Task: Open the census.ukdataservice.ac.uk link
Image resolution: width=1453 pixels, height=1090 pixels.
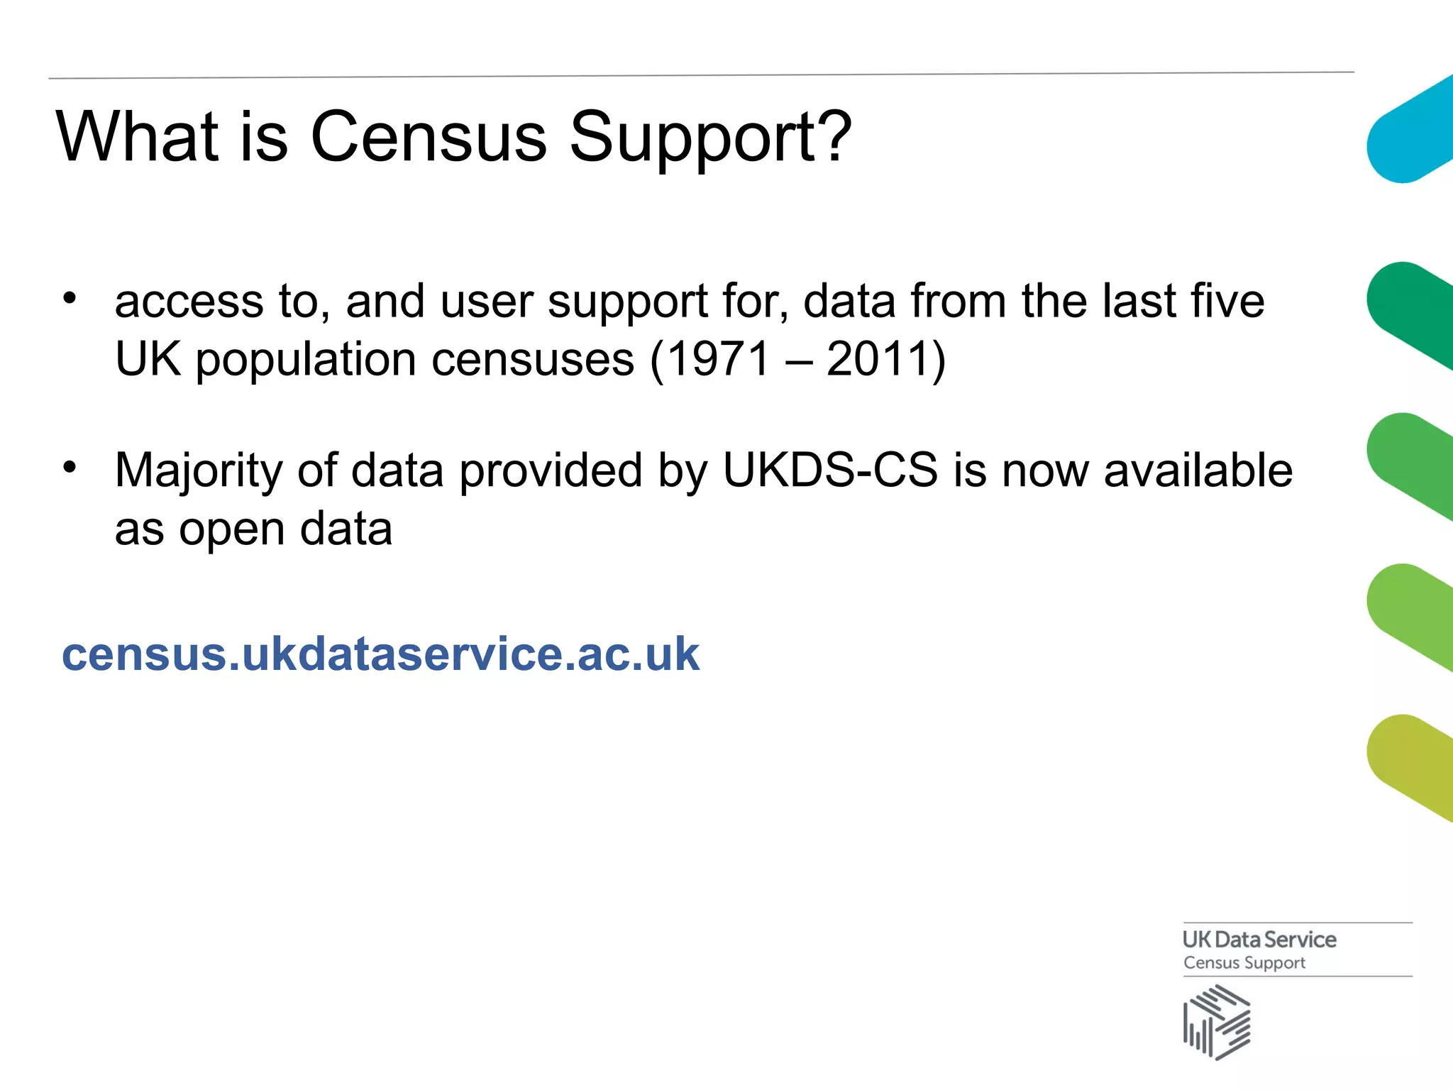Action: point(381,654)
